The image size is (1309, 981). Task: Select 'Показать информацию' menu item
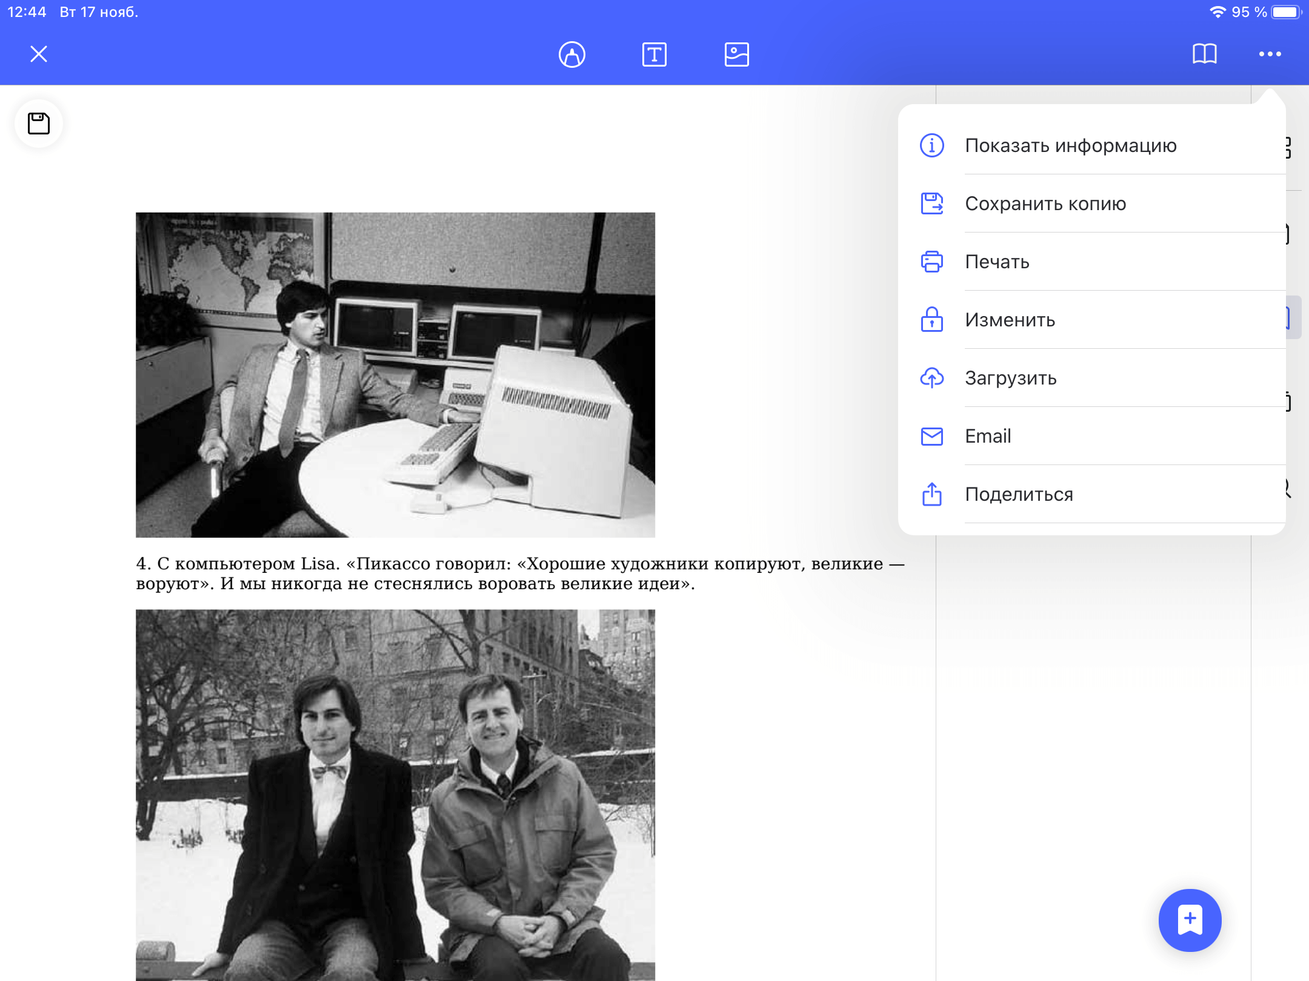[1070, 145]
